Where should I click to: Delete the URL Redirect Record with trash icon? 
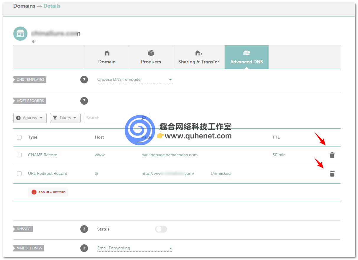(332, 174)
